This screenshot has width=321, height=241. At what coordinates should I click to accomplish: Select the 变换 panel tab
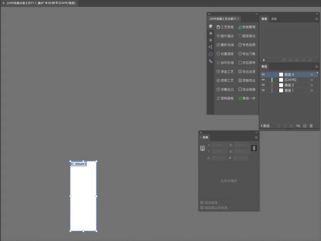pyautogui.click(x=205, y=137)
